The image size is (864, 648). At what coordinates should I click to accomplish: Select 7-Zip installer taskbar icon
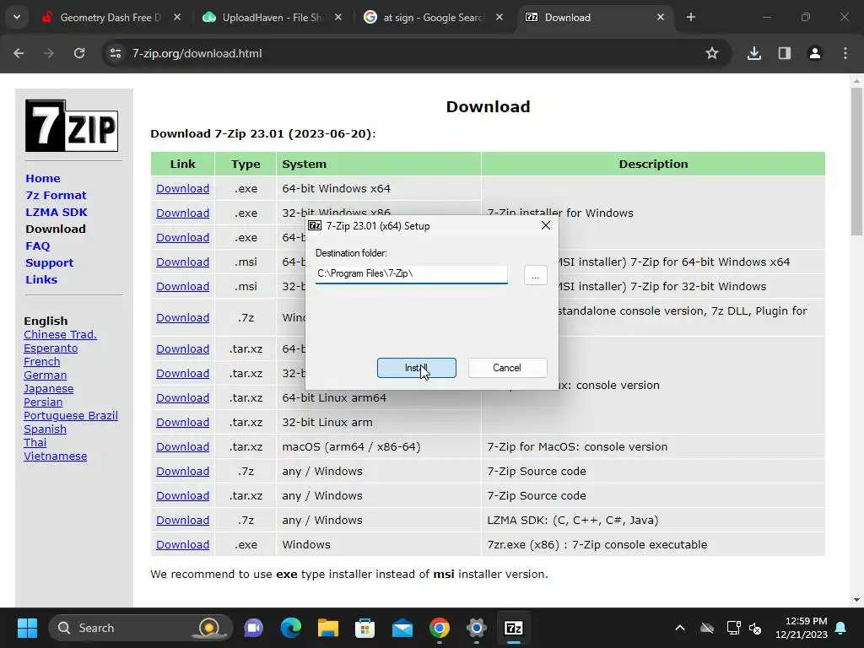pos(514,628)
